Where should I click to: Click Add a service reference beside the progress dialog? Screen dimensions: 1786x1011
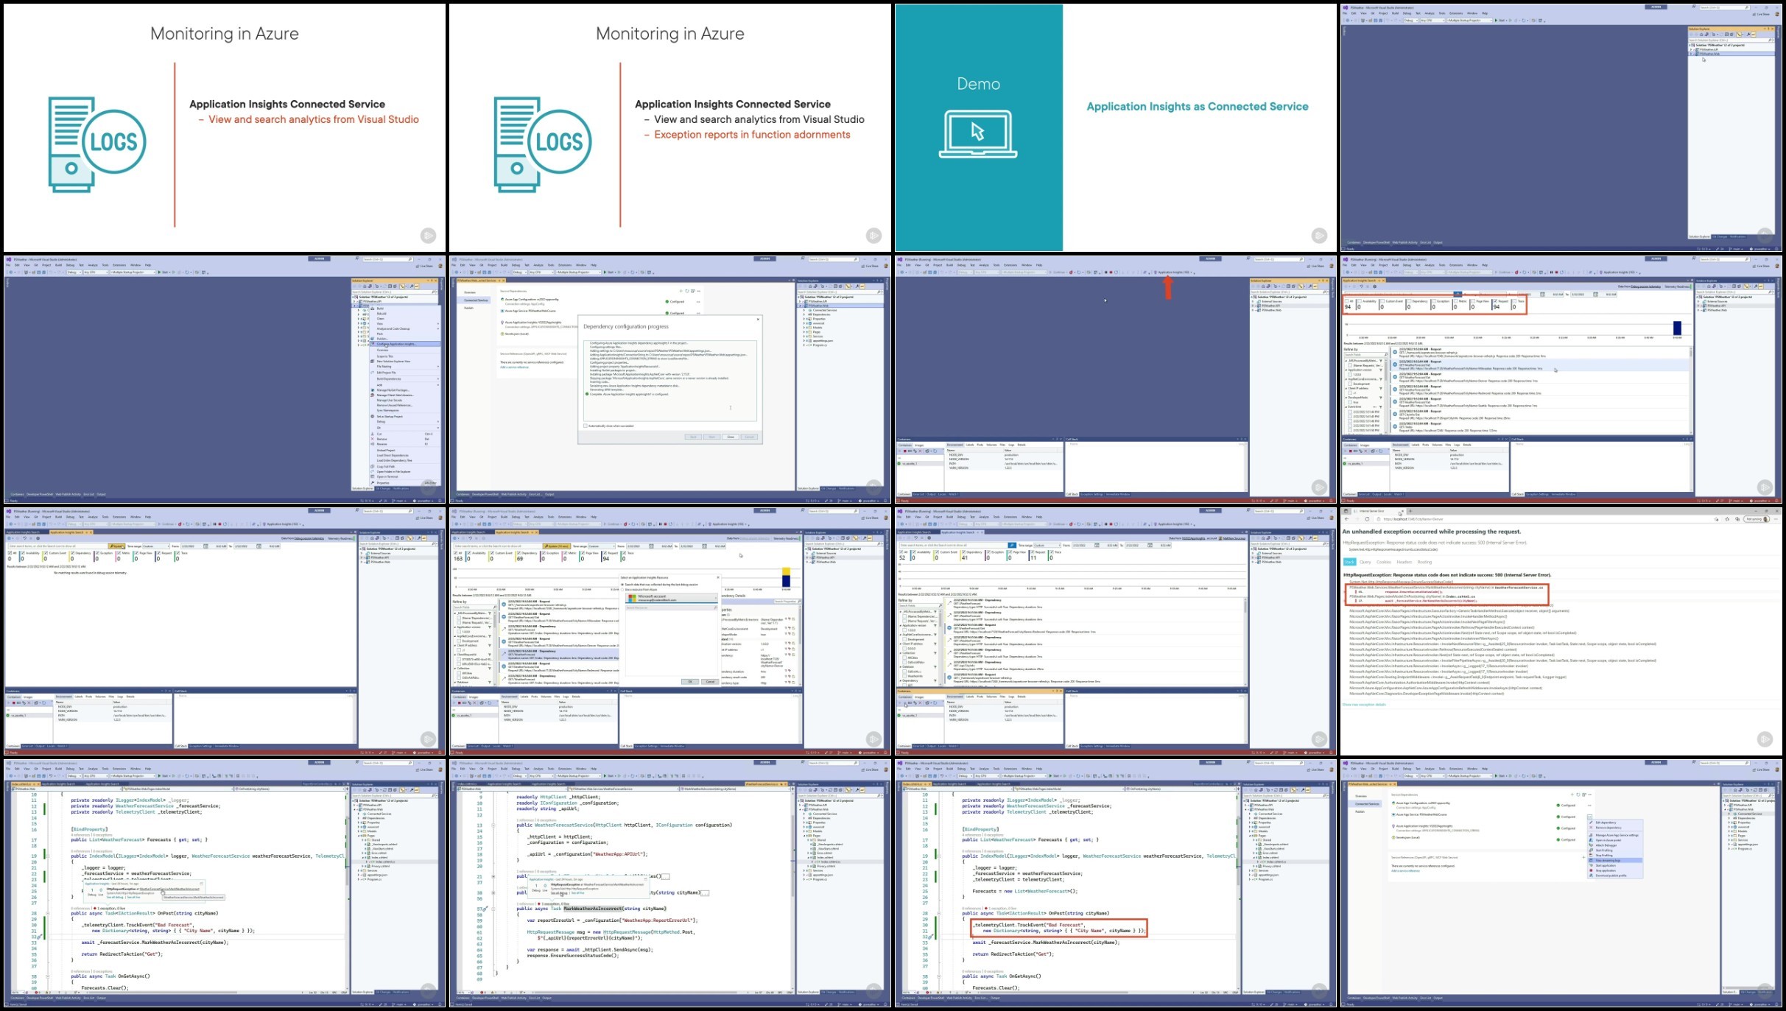(514, 367)
